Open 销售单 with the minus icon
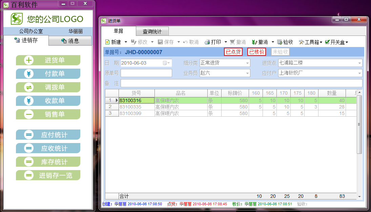The width and height of the screenshot is (371, 212). click(29, 114)
